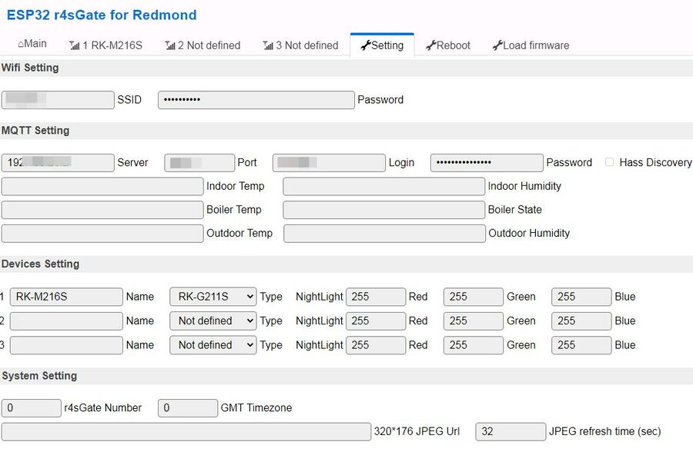This screenshot has height=452, width=693.
Task: Edit the JPEG refresh time field
Action: pyautogui.click(x=510, y=431)
